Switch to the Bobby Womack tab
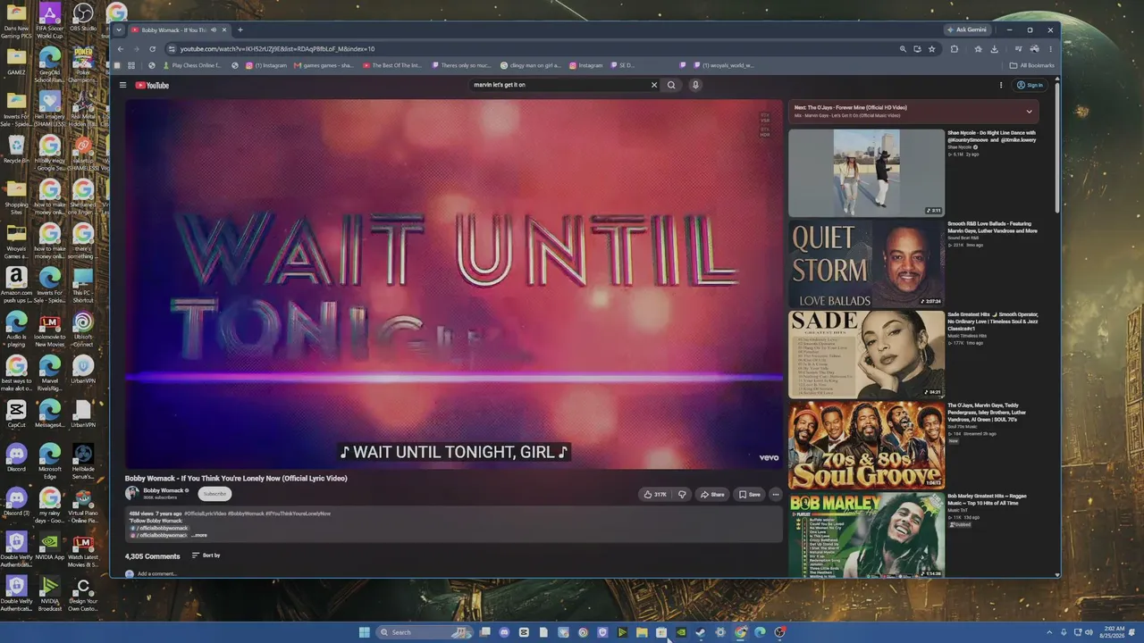 177,29
